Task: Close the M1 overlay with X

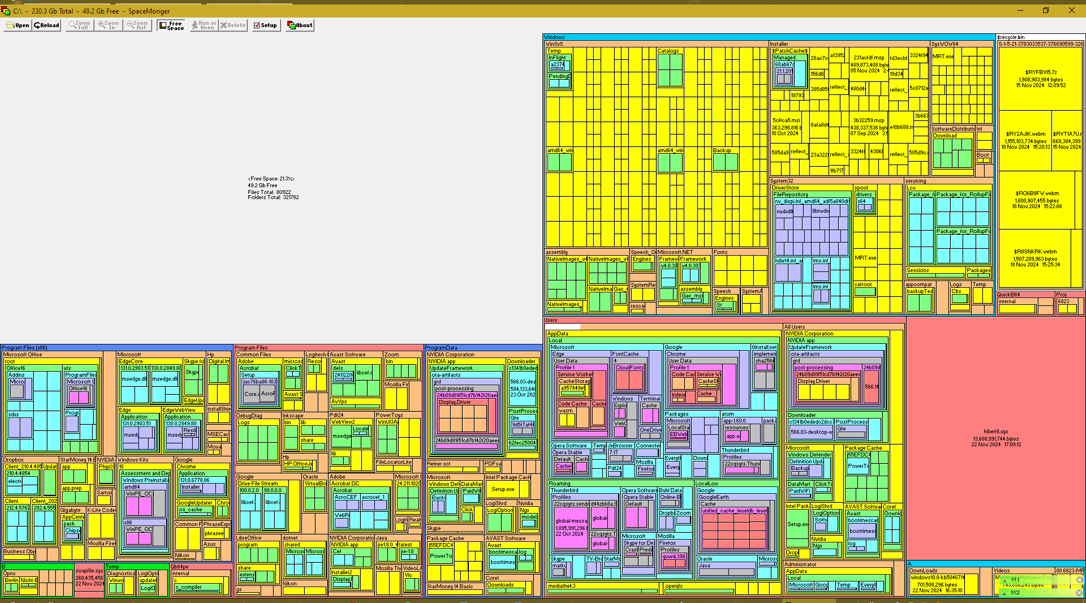Action: 1079,580
